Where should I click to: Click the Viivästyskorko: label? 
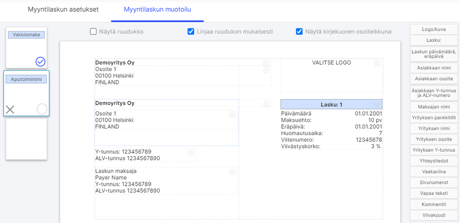pos(301,147)
